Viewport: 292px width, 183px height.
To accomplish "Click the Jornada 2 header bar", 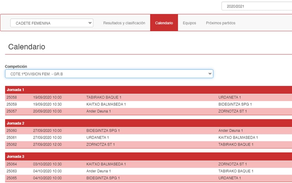I will pyautogui.click(x=148, y=123).
